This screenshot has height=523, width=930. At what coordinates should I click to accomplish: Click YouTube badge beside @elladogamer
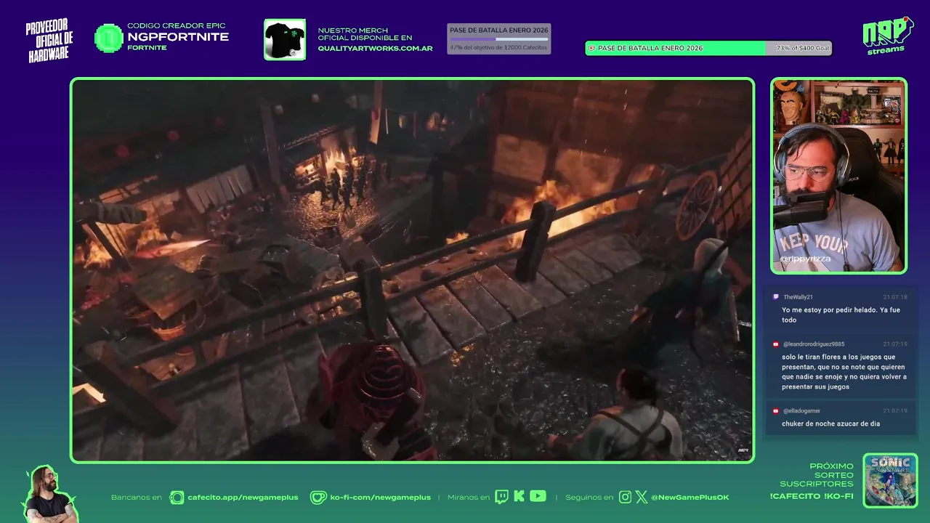point(776,411)
